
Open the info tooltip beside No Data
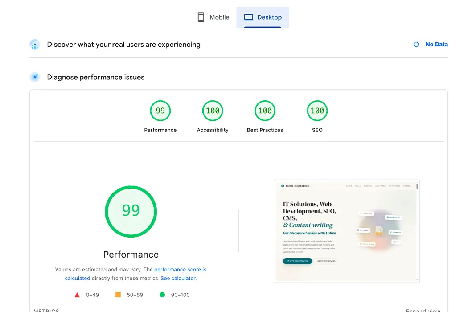pos(416,44)
